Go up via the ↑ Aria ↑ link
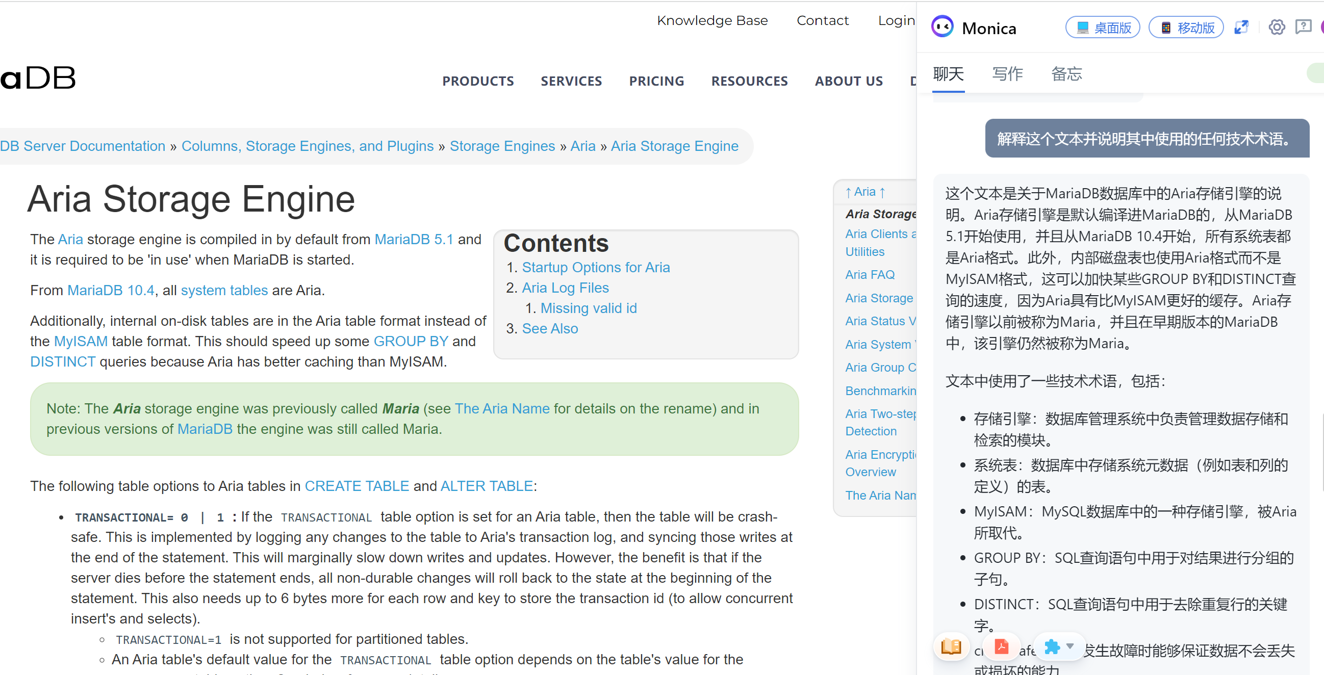 [x=865, y=192]
